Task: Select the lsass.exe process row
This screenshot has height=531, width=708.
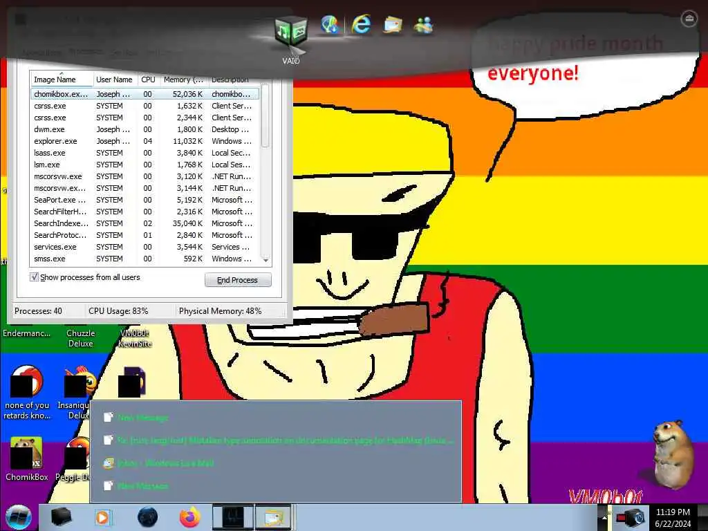Action: [x=145, y=153]
